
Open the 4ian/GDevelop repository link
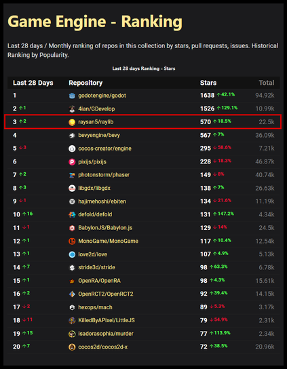(96, 109)
